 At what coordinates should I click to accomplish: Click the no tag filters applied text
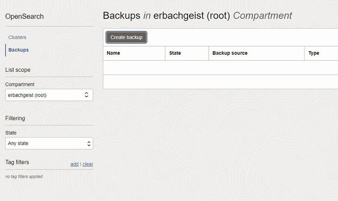tap(24, 177)
